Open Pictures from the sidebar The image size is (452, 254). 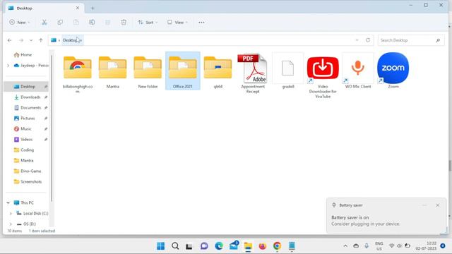pos(28,119)
